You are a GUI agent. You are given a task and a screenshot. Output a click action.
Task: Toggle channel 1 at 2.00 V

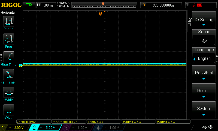tap(15, 127)
